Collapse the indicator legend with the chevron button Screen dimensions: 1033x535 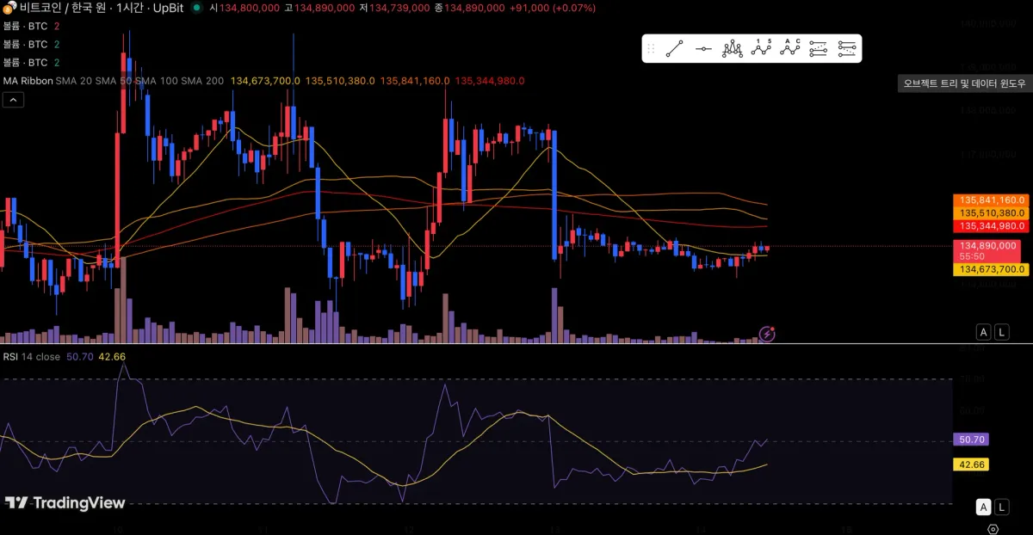point(14,100)
